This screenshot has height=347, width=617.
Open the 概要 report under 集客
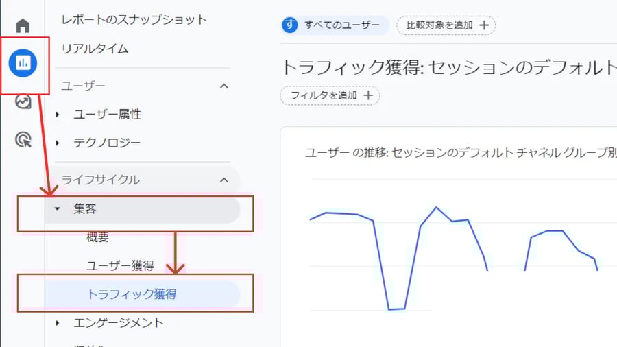coord(97,237)
